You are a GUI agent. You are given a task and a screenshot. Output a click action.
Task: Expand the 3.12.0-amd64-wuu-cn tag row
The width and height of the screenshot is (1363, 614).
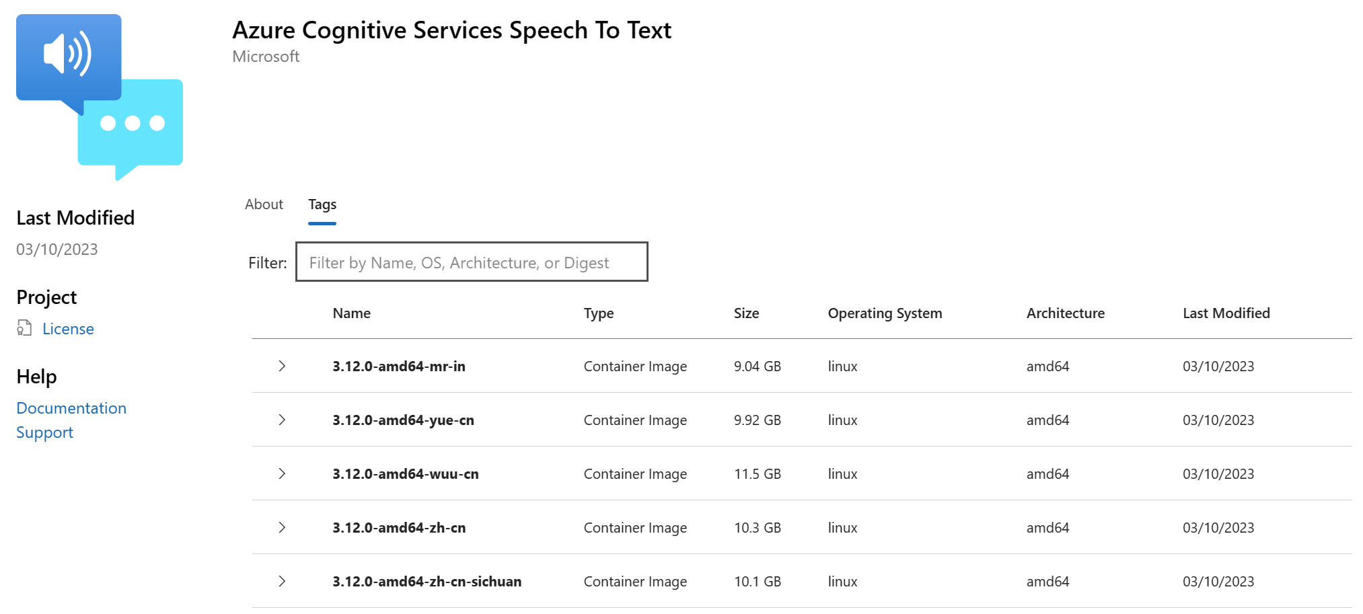coord(282,473)
